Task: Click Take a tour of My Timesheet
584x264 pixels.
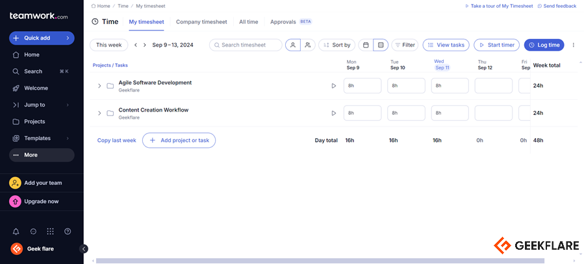Action: [x=499, y=6]
